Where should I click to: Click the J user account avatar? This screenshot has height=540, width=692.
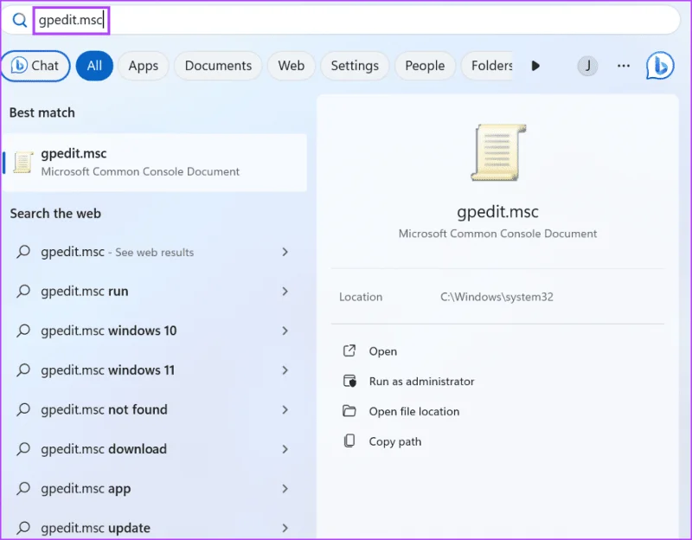pos(587,67)
